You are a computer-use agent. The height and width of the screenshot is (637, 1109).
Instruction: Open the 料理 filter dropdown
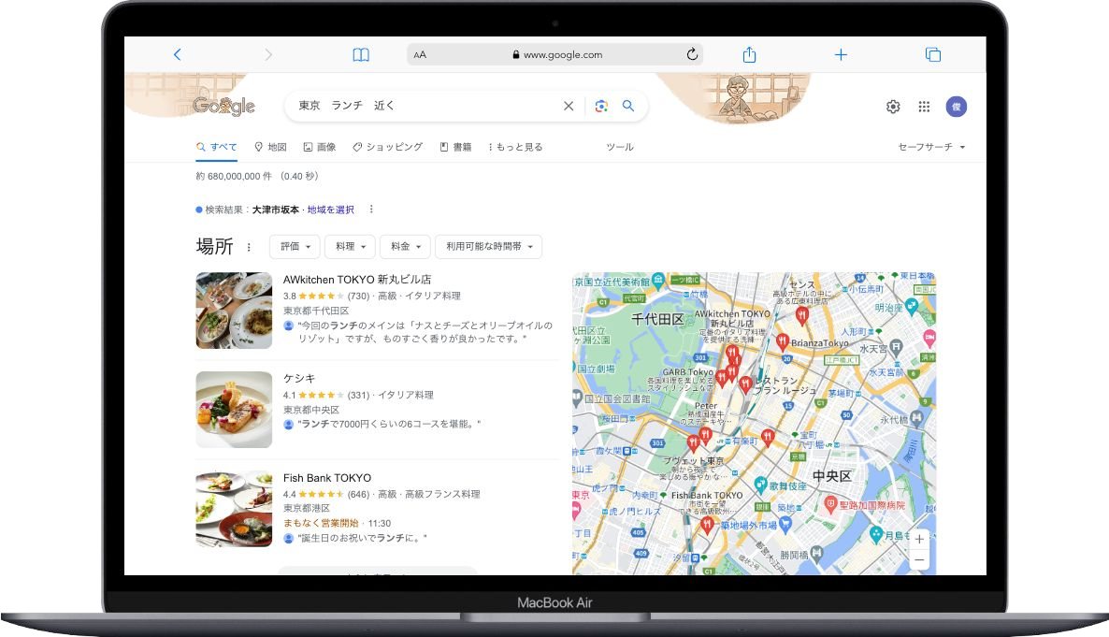coord(350,246)
